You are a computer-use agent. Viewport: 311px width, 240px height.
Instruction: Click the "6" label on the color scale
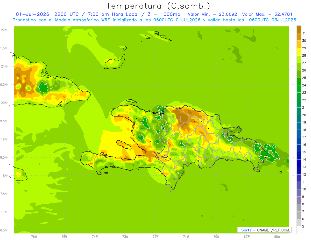click(x=303, y=219)
